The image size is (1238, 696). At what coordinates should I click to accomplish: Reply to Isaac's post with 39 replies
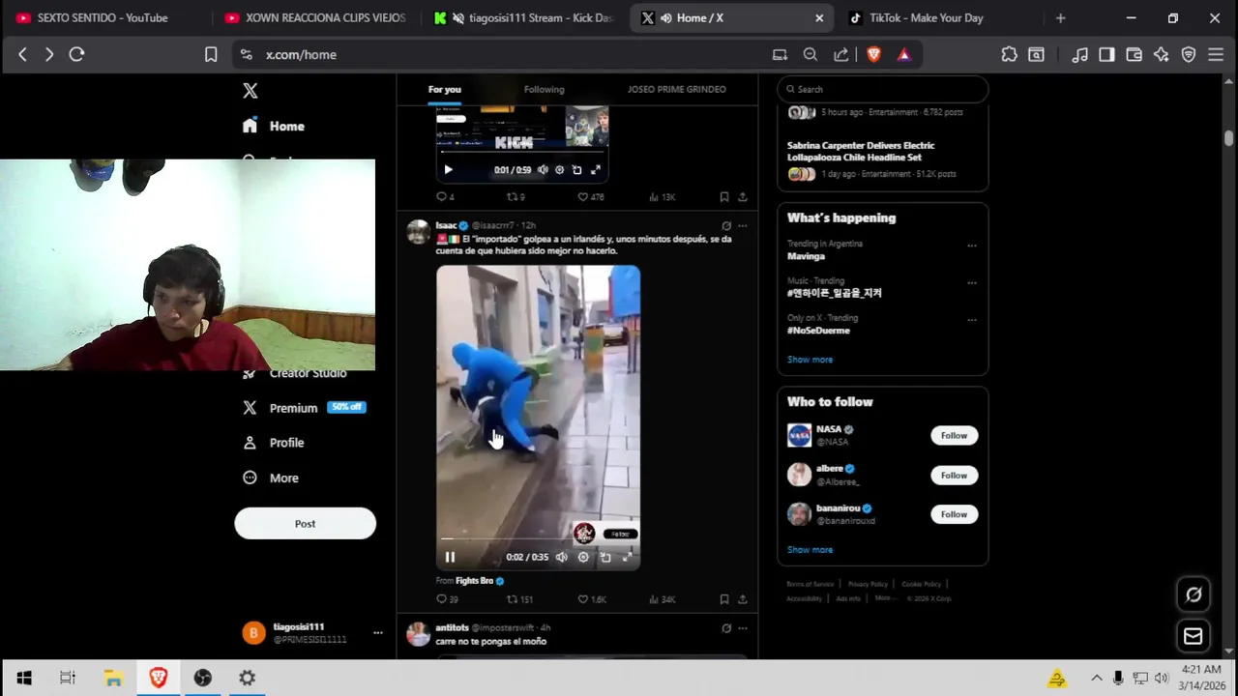pyautogui.click(x=447, y=599)
